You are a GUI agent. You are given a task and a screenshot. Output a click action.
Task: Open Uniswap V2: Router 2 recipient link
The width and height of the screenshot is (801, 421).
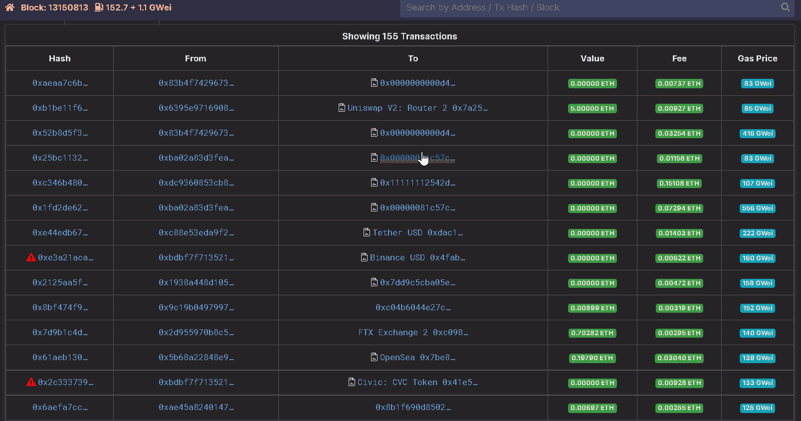click(417, 108)
